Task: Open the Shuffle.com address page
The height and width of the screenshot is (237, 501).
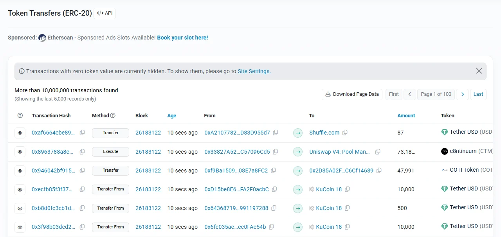Action: point(324,133)
